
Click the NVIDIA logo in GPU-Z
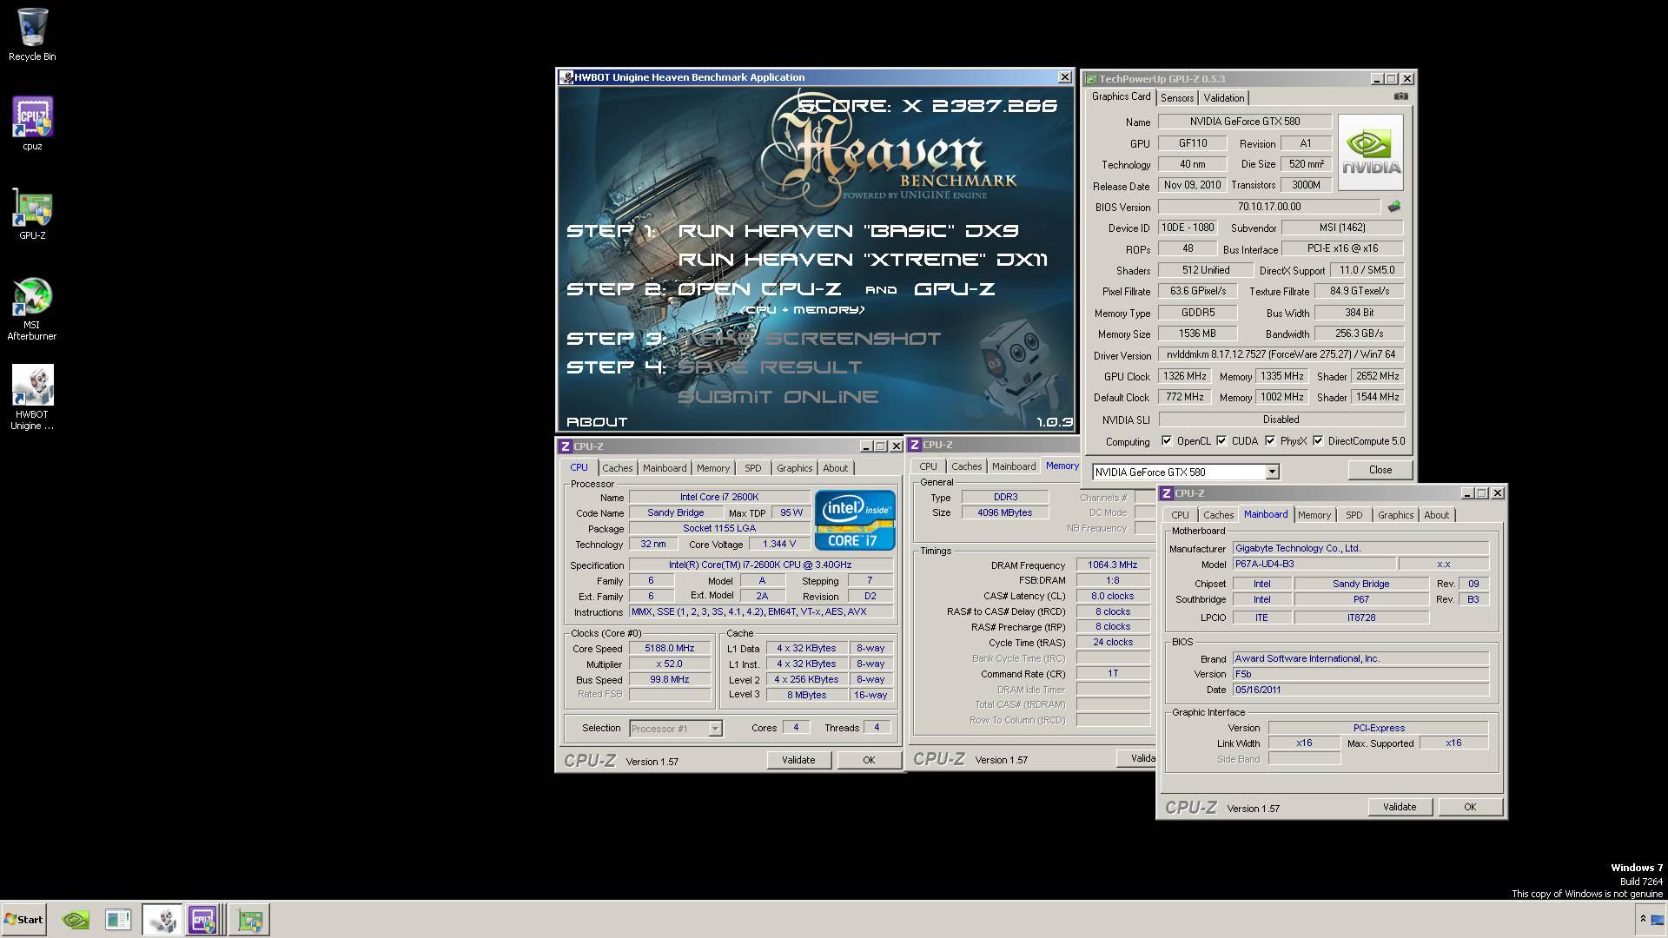(x=1370, y=152)
